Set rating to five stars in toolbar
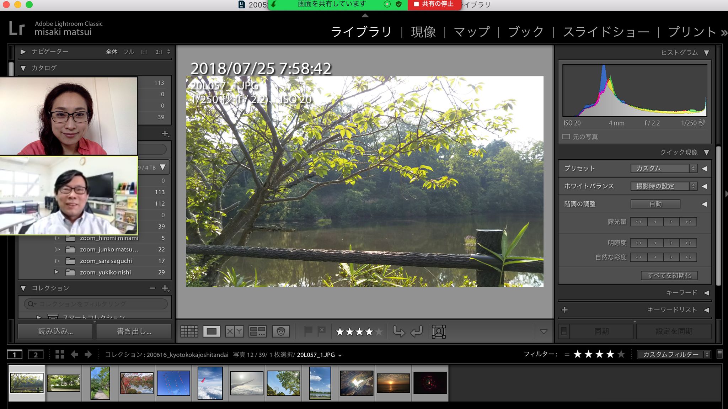This screenshot has width=728, height=409. [x=379, y=331]
